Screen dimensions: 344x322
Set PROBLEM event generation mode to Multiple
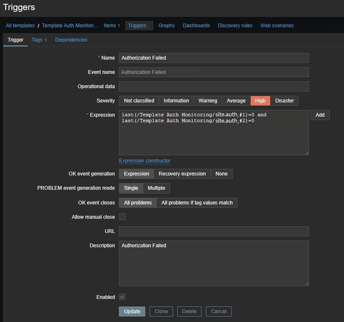[x=156, y=188]
